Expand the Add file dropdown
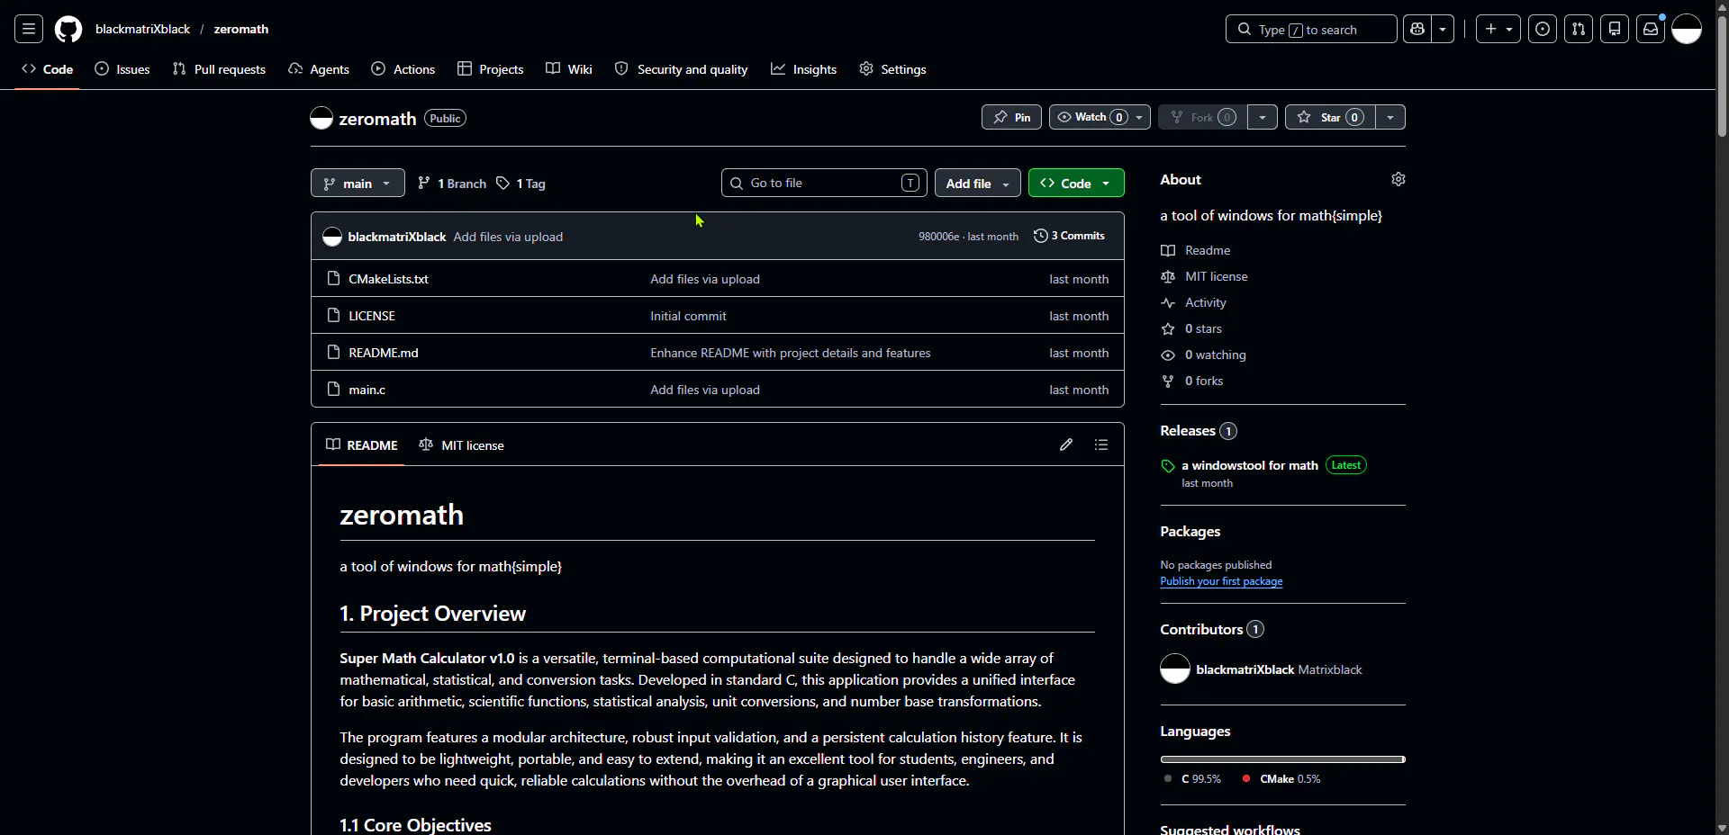This screenshot has height=835, width=1729. [x=978, y=183]
